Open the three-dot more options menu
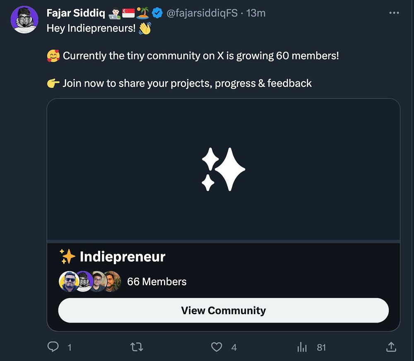The width and height of the screenshot is (414, 361). 394,13
